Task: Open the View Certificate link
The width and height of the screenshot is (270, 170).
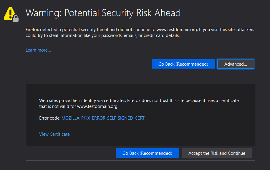Action: [54, 134]
